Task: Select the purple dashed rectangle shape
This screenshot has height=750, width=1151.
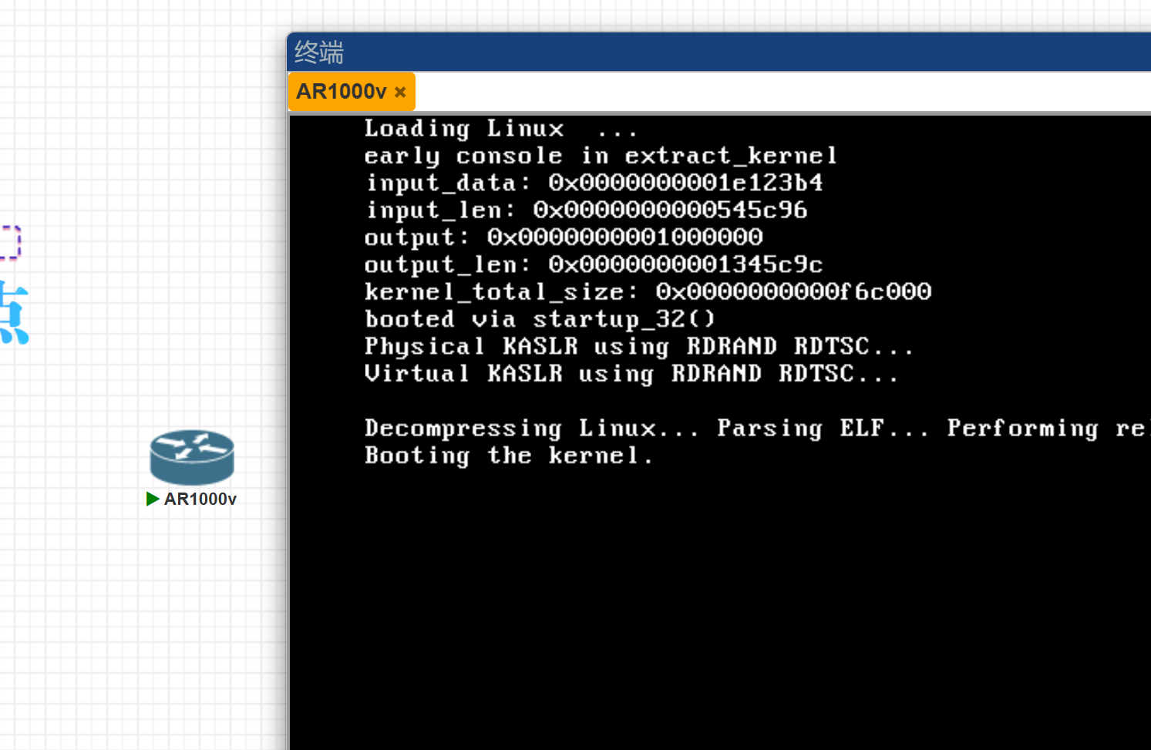Action: tap(9, 243)
